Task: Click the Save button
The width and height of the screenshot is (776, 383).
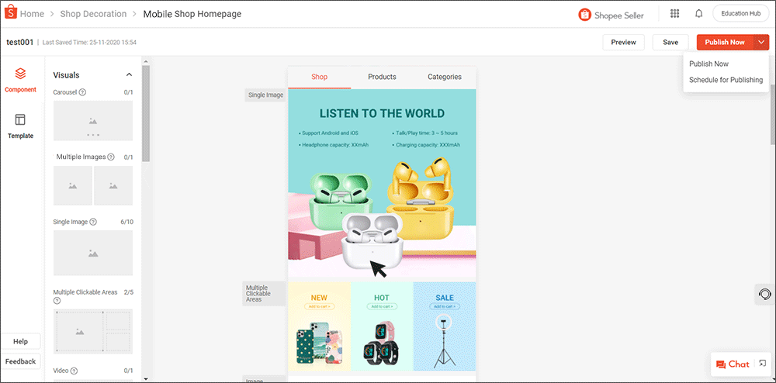Action: pos(670,42)
